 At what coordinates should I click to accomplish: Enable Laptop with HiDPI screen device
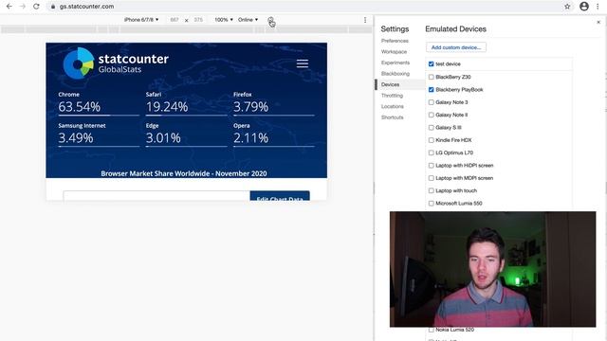[431, 166]
